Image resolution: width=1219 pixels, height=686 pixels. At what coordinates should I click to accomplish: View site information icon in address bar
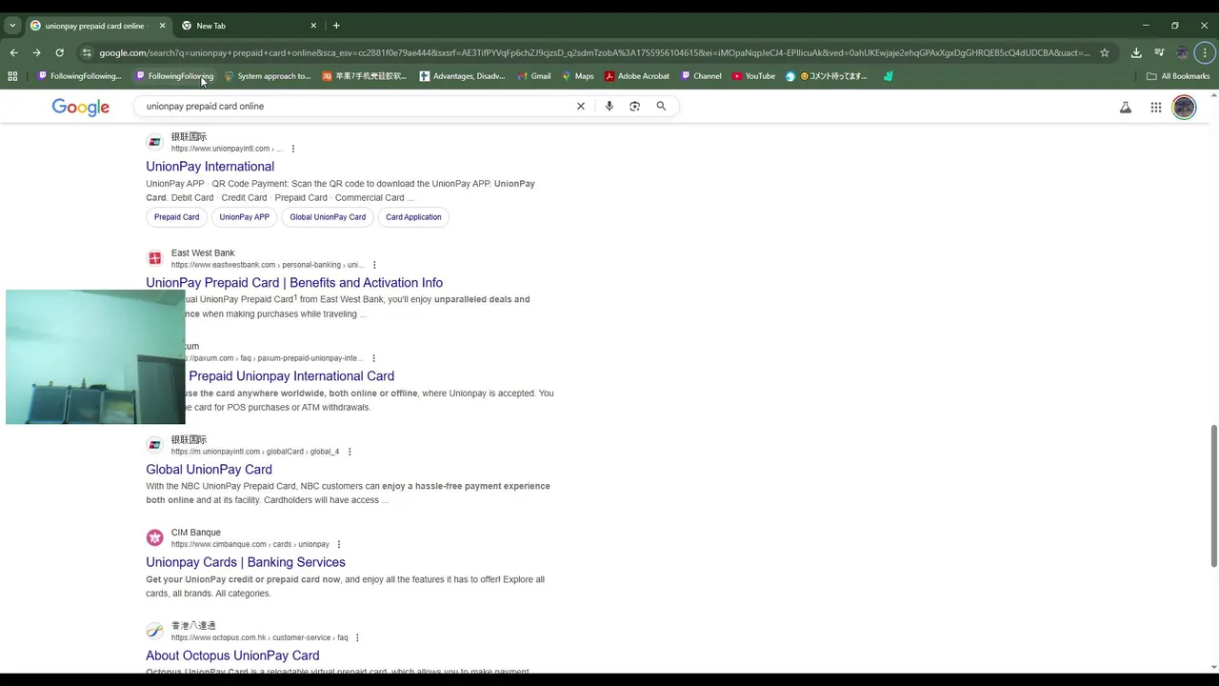(x=87, y=52)
